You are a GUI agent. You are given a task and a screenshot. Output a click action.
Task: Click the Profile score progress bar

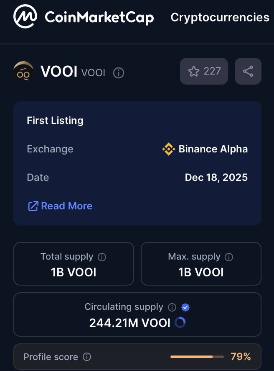[x=196, y=357]
